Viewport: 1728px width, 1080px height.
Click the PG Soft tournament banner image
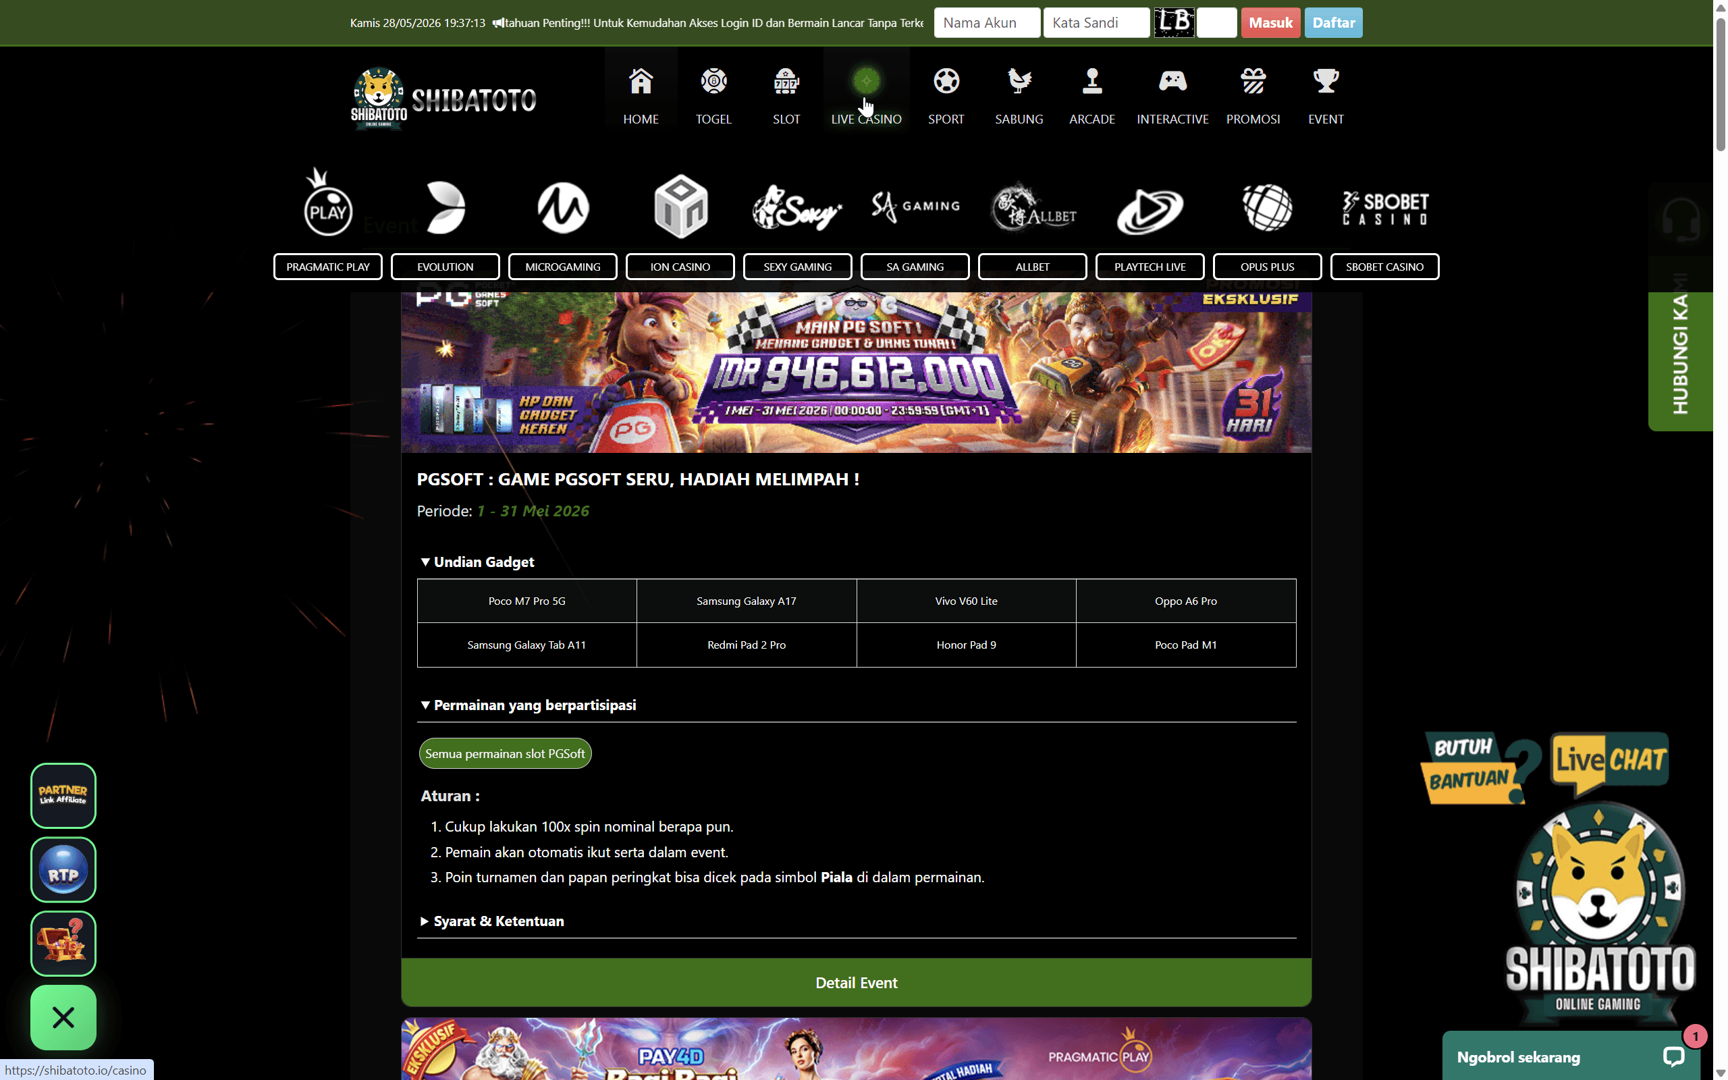click(856, 372)
